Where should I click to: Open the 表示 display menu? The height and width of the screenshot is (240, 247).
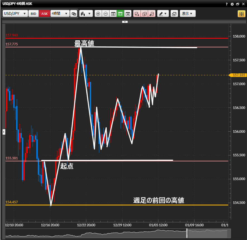point(187,13)
